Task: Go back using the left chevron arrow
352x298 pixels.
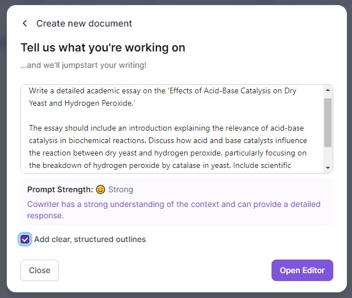Action: (25, 23)
